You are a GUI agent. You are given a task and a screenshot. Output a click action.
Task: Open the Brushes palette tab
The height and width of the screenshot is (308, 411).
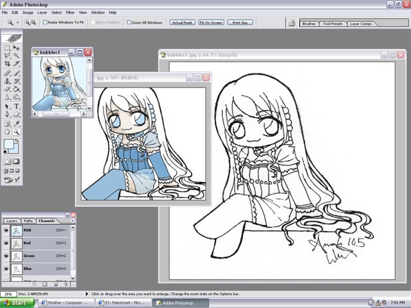[309, 24]
